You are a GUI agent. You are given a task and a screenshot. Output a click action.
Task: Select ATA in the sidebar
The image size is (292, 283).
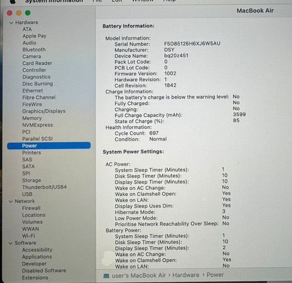[x=27, y=29]
